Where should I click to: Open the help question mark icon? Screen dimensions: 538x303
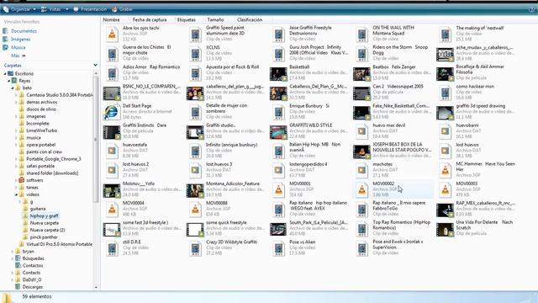tap(532, 9)
